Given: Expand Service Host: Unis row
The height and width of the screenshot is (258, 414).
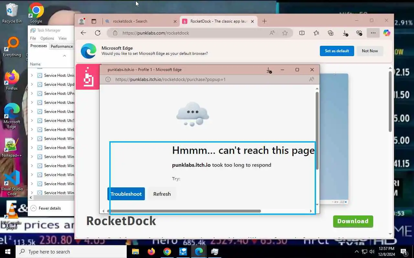Looking at the screenshot, I should tap(32, 75).
